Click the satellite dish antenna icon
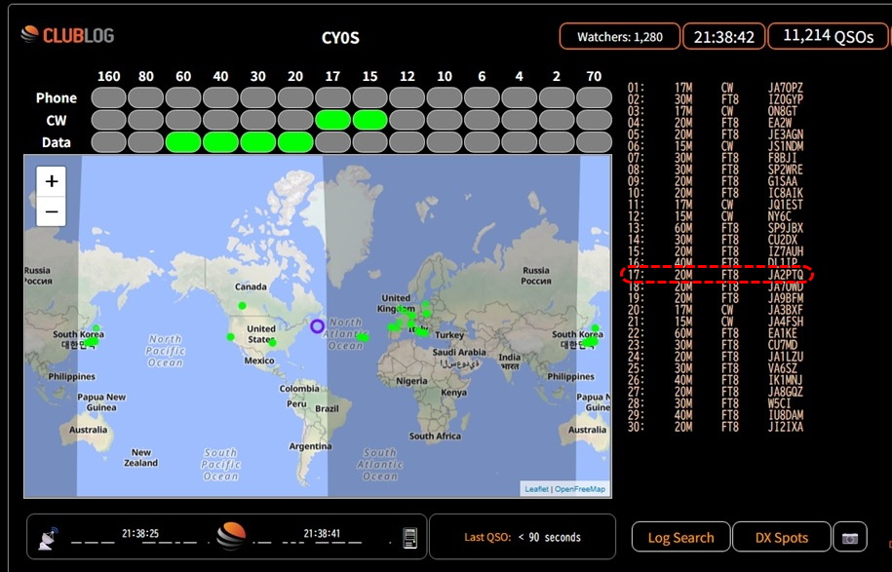The image size is (892, 572). pos(48,537)
